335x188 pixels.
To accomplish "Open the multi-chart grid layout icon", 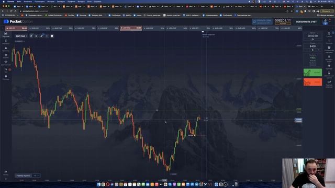I will [x=52, y=36].
